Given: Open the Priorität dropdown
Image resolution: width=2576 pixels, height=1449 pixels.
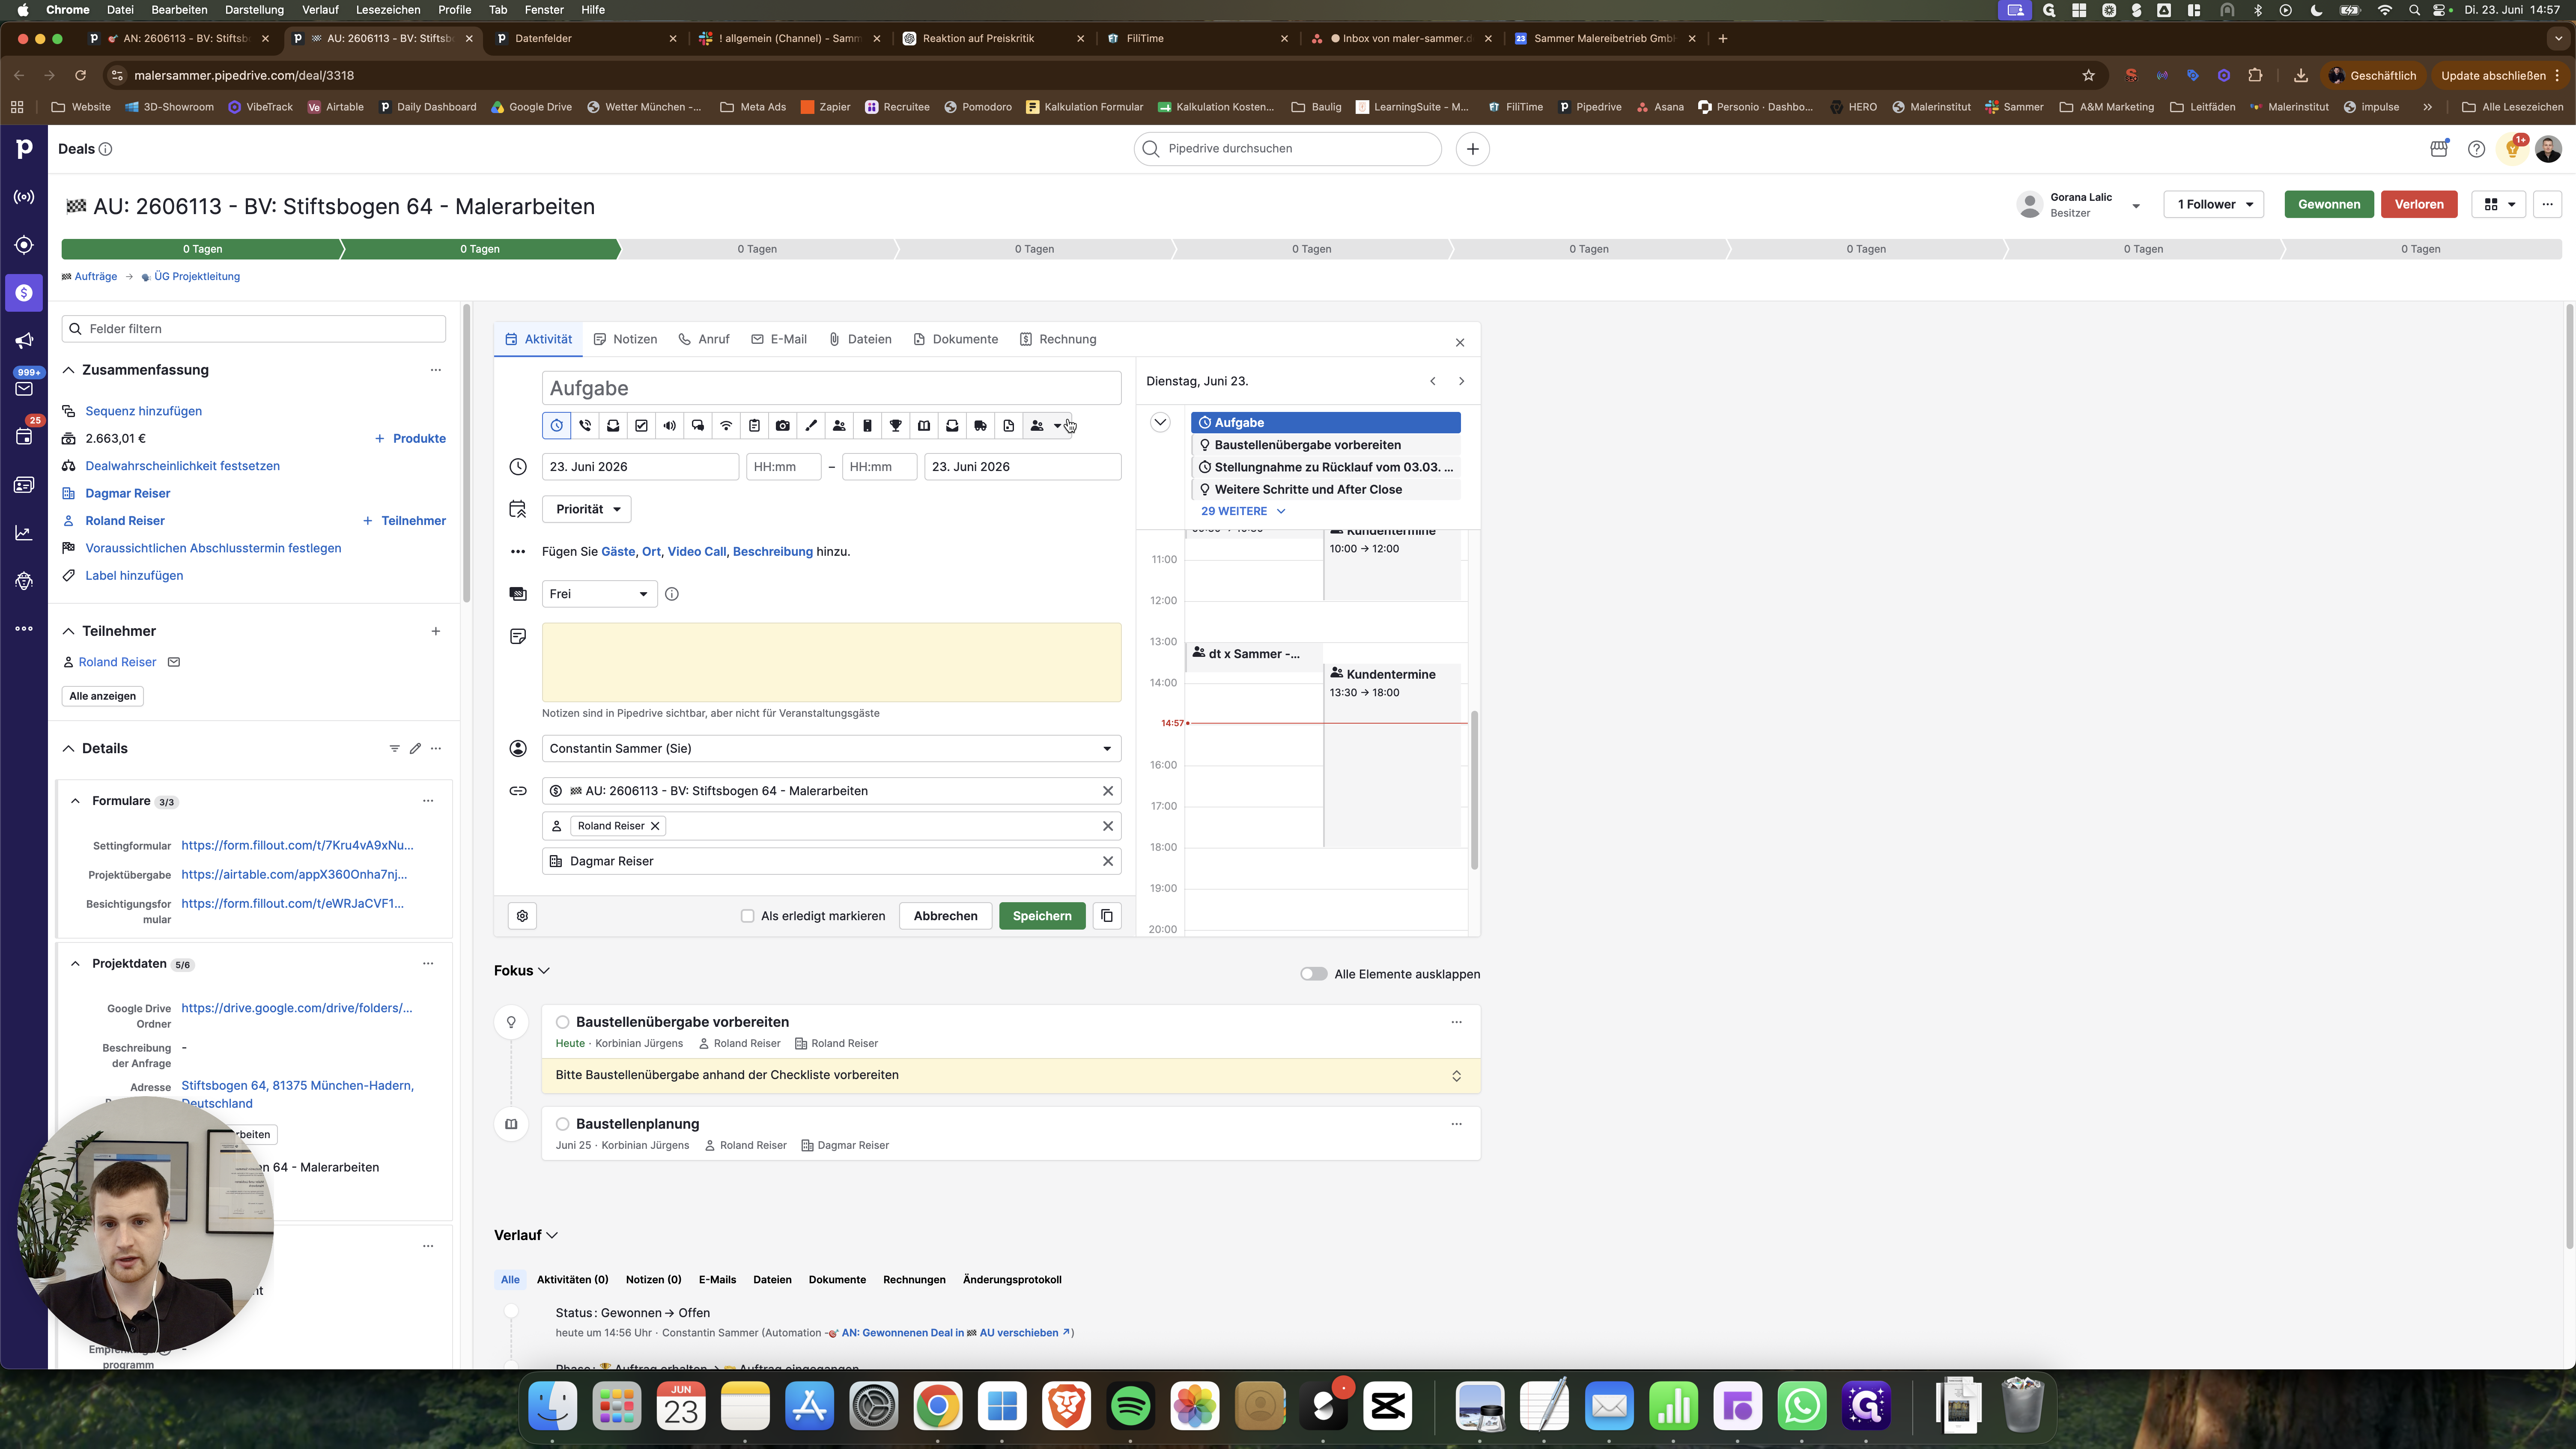Looking at the screenshot, I should click(586, 509).
